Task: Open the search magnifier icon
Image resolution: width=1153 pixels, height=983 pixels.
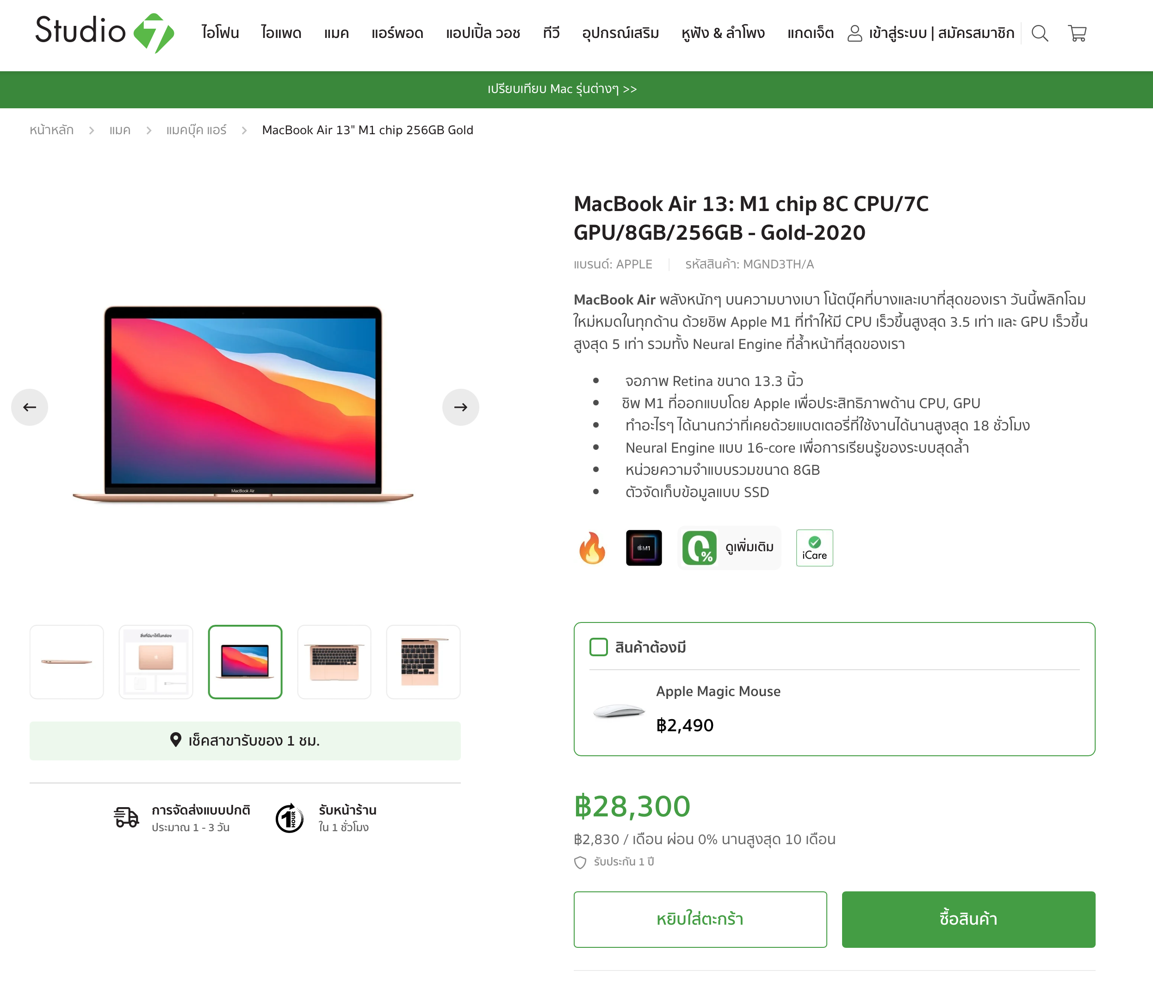Action: click(1040, 33)
